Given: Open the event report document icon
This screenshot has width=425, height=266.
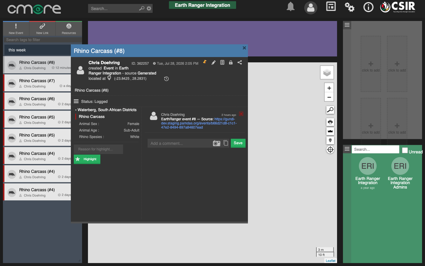Looking at the screenshot, I should pos(222,62).
